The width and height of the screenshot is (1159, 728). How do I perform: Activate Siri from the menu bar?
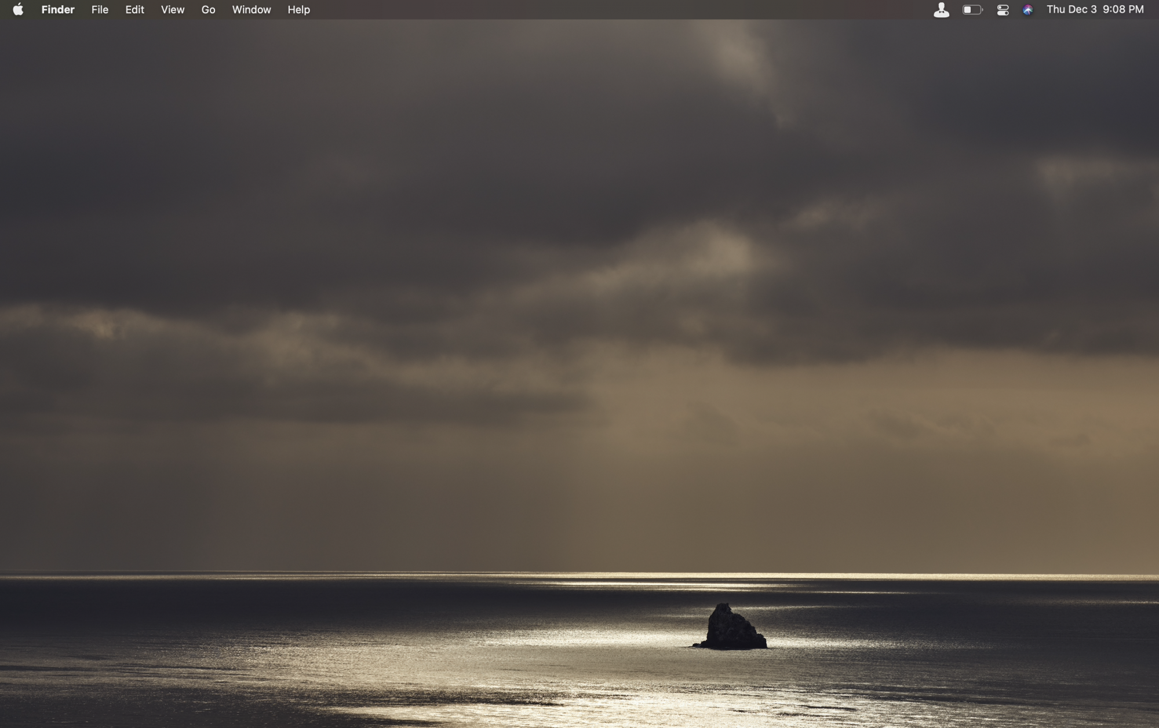(1027, 10)
